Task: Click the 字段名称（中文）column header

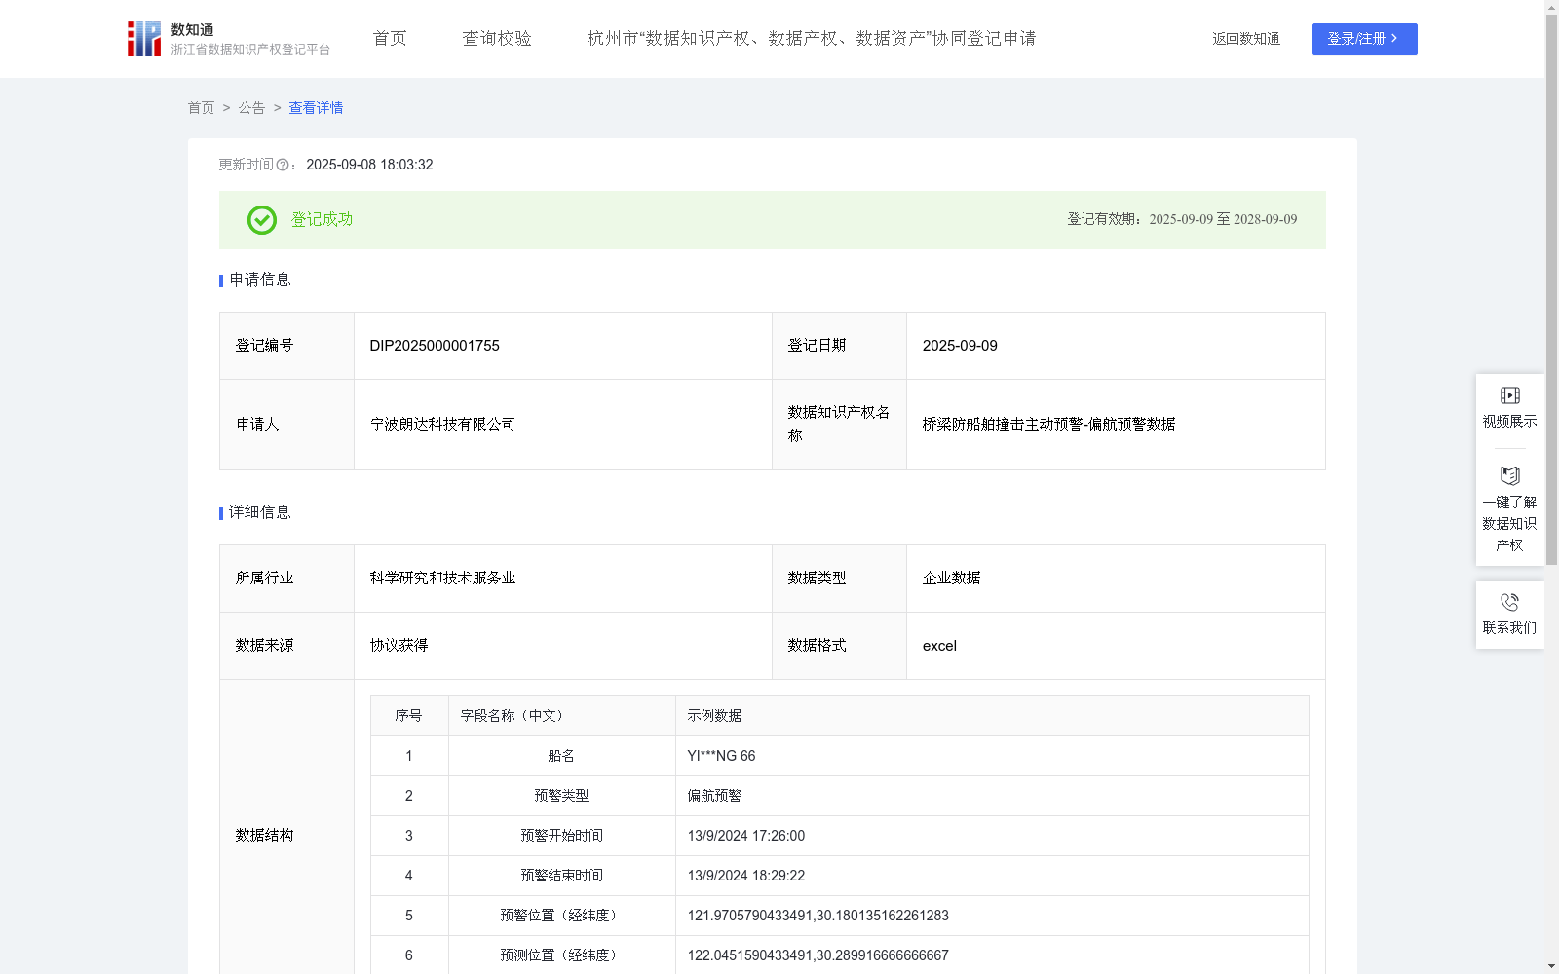Action: click(x=515, y=716)
